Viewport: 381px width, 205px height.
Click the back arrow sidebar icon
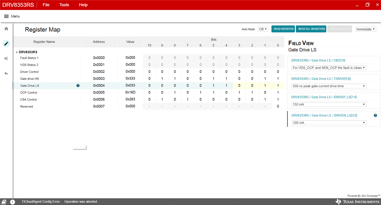6,73
